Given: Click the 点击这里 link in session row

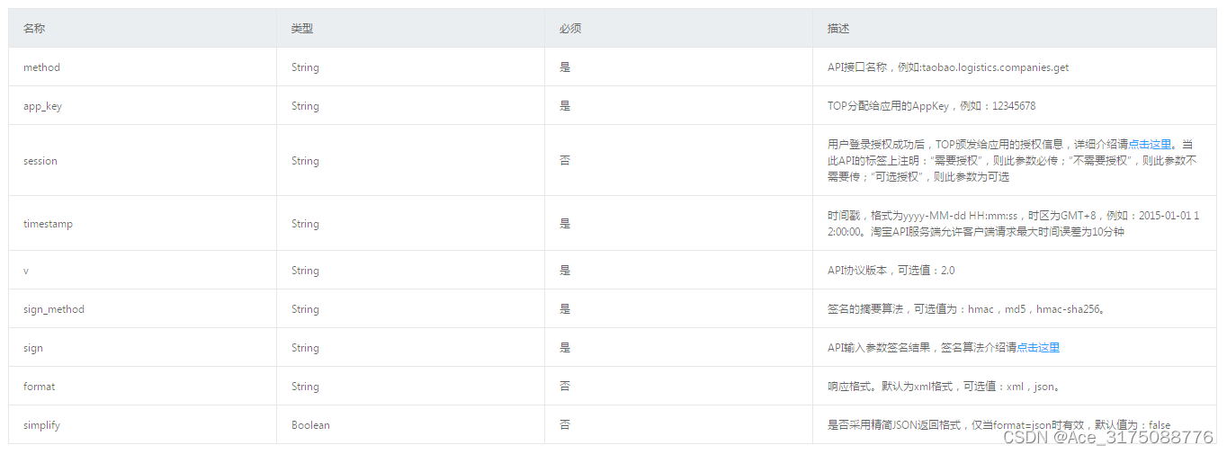Looking at the screenshot, I should 1150,145.
